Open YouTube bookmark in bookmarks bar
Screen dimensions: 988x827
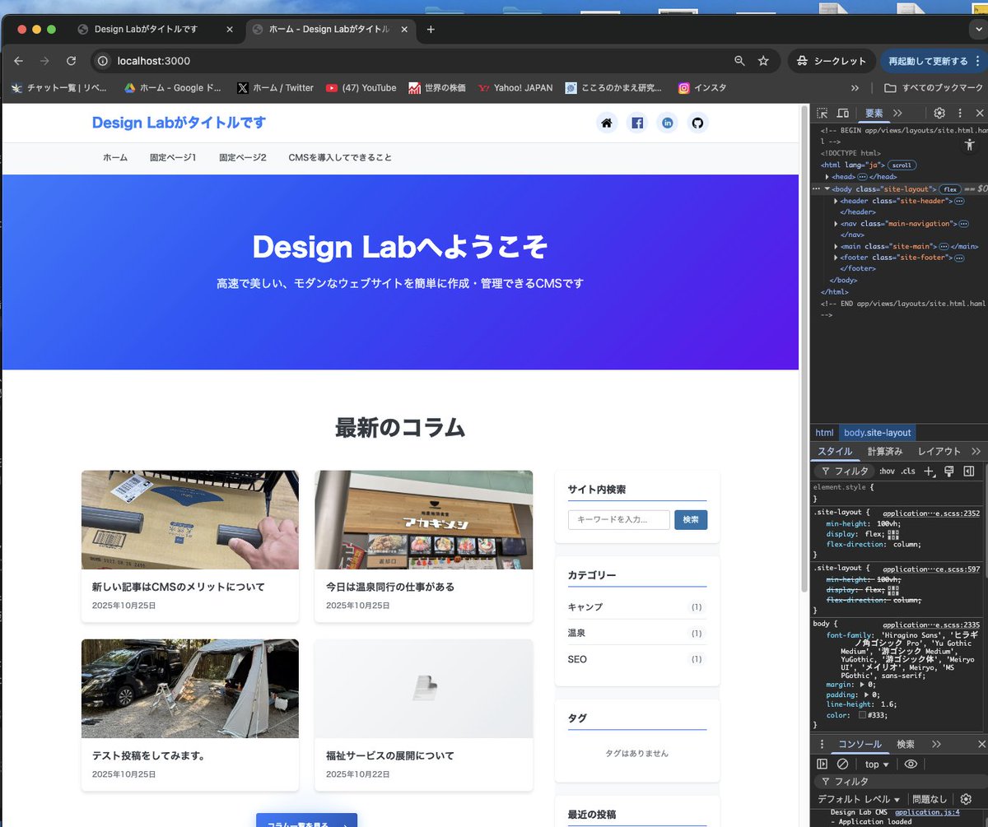point(361,88)
